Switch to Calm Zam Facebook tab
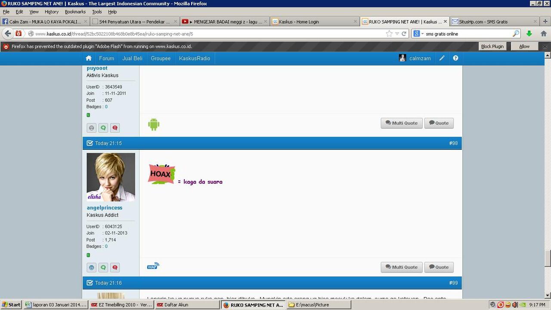Viewport: 551px width, 310px height. pos(45,22)
